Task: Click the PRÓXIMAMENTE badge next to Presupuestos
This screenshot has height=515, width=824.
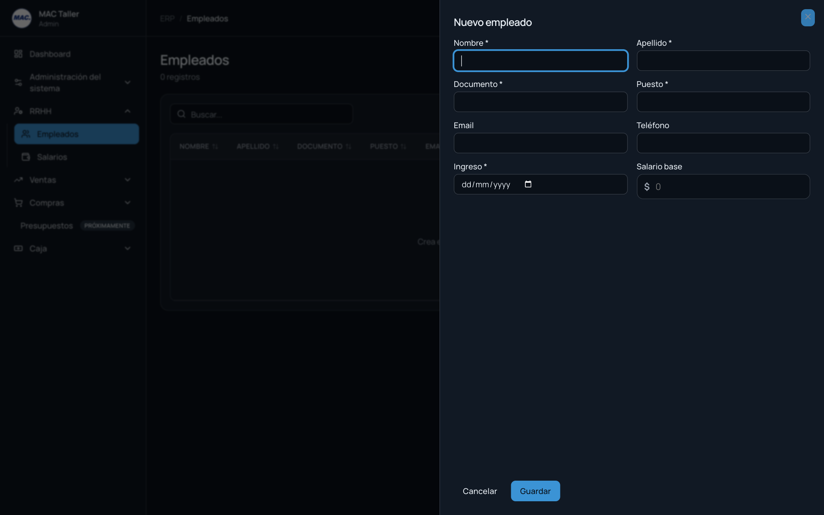Action: point(107,225)
